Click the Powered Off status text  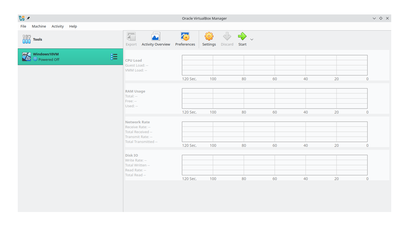click(49, 59)
